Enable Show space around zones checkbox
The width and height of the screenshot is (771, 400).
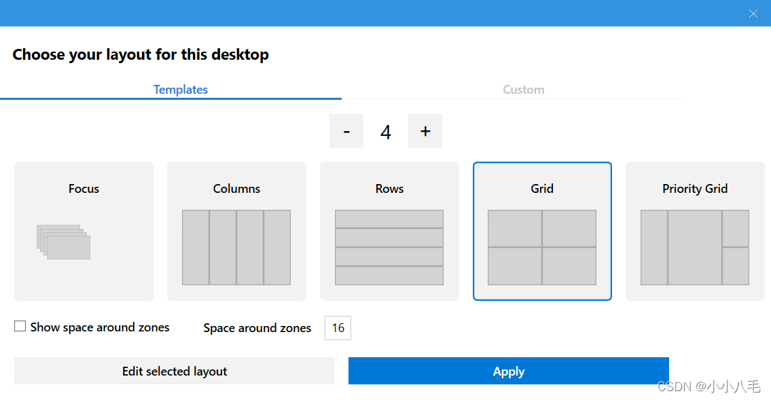[x=20, y=326]
